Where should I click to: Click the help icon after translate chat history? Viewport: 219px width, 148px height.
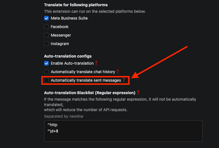coord(118,72)
